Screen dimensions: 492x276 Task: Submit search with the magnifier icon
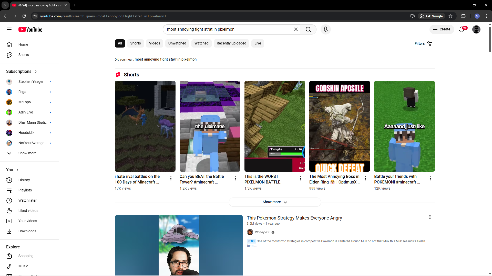tap(308, 29)
